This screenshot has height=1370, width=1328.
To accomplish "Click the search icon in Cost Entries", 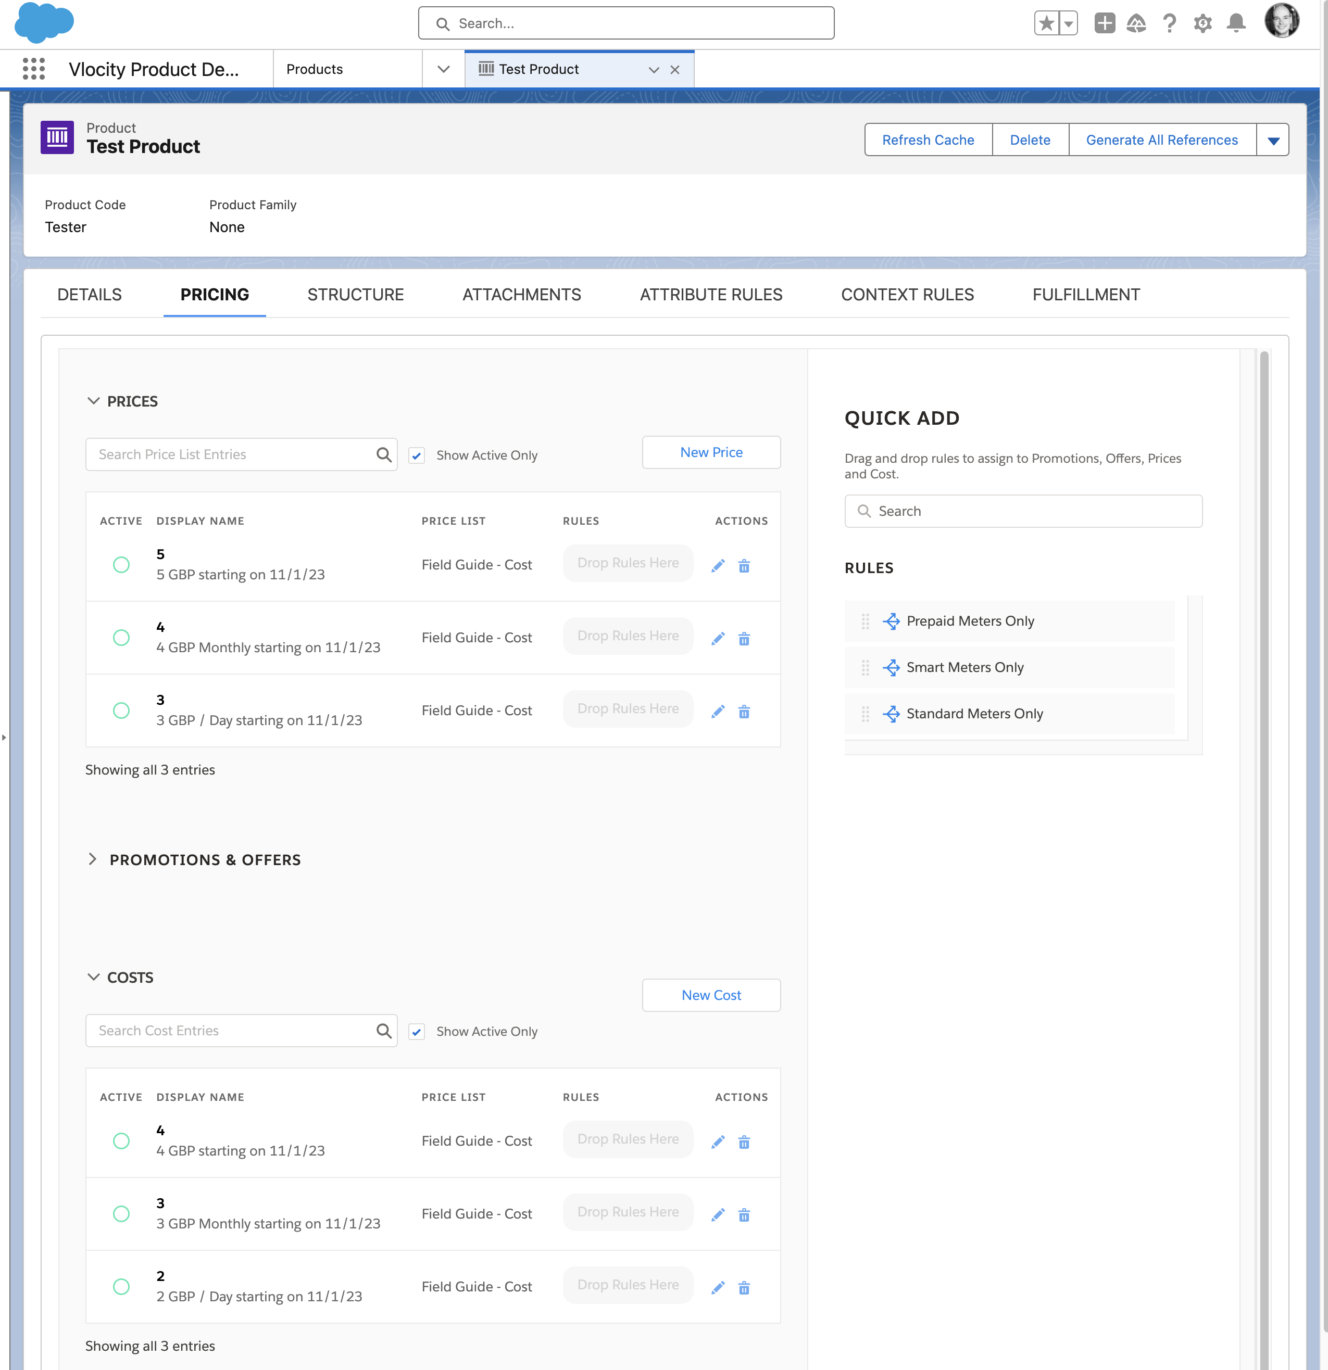I will tap(383, 1030).
